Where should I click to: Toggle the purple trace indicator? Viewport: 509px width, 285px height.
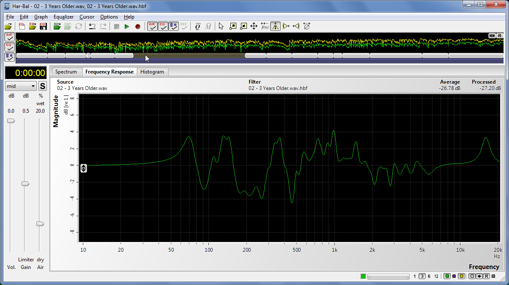[x=454, y=277]
